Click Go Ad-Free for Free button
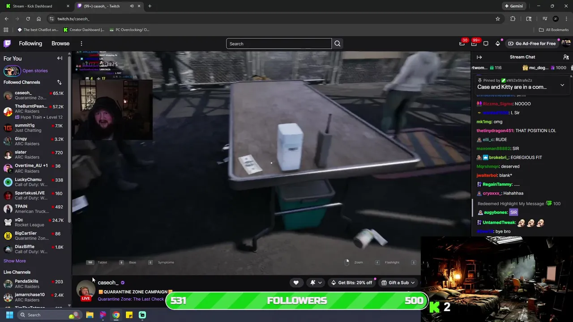The image size is (573, 322). 531,43
